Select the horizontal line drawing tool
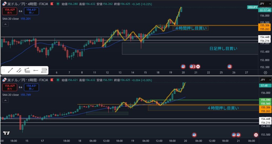The width and height of the screenshot is (272, 144). click(36, 70)
